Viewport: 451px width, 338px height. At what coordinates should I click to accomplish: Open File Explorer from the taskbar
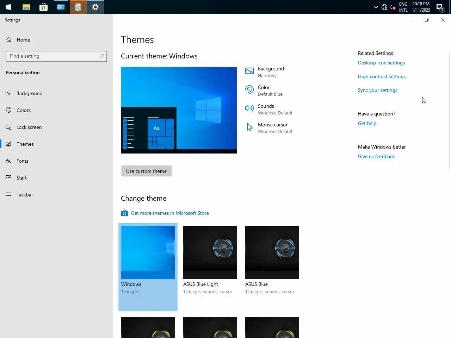click(26, 7)
